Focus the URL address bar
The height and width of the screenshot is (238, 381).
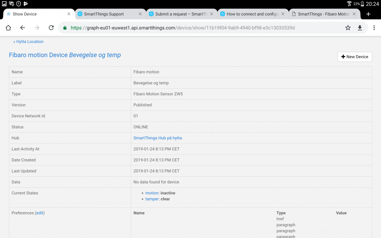[x=190, y=28]
